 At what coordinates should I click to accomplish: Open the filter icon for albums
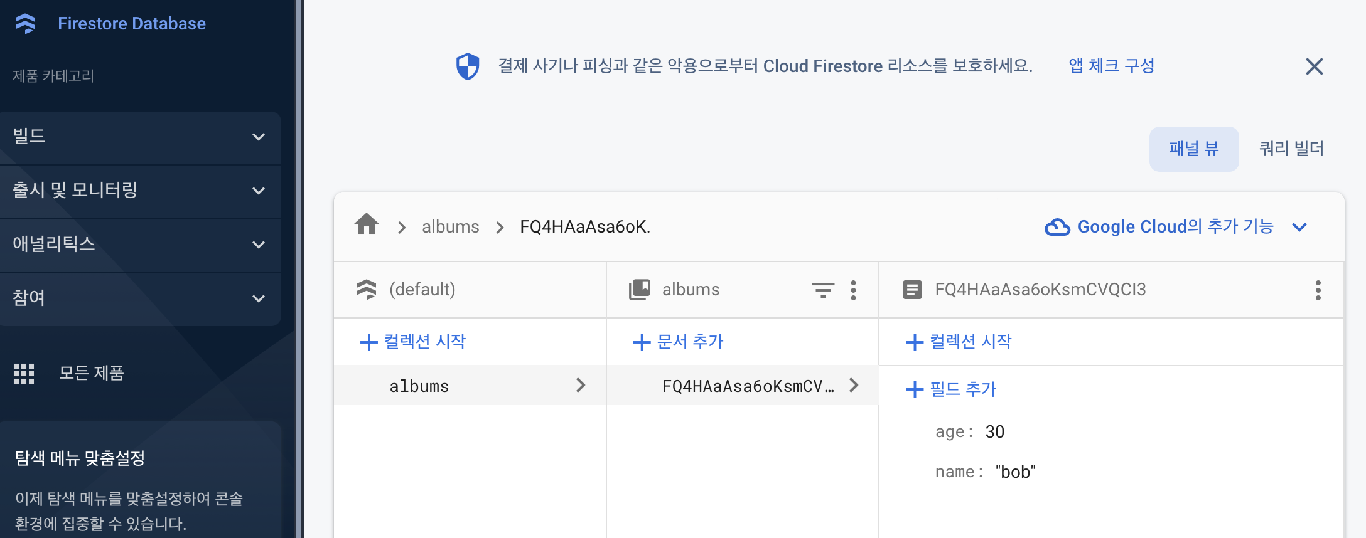pos(823,290)
